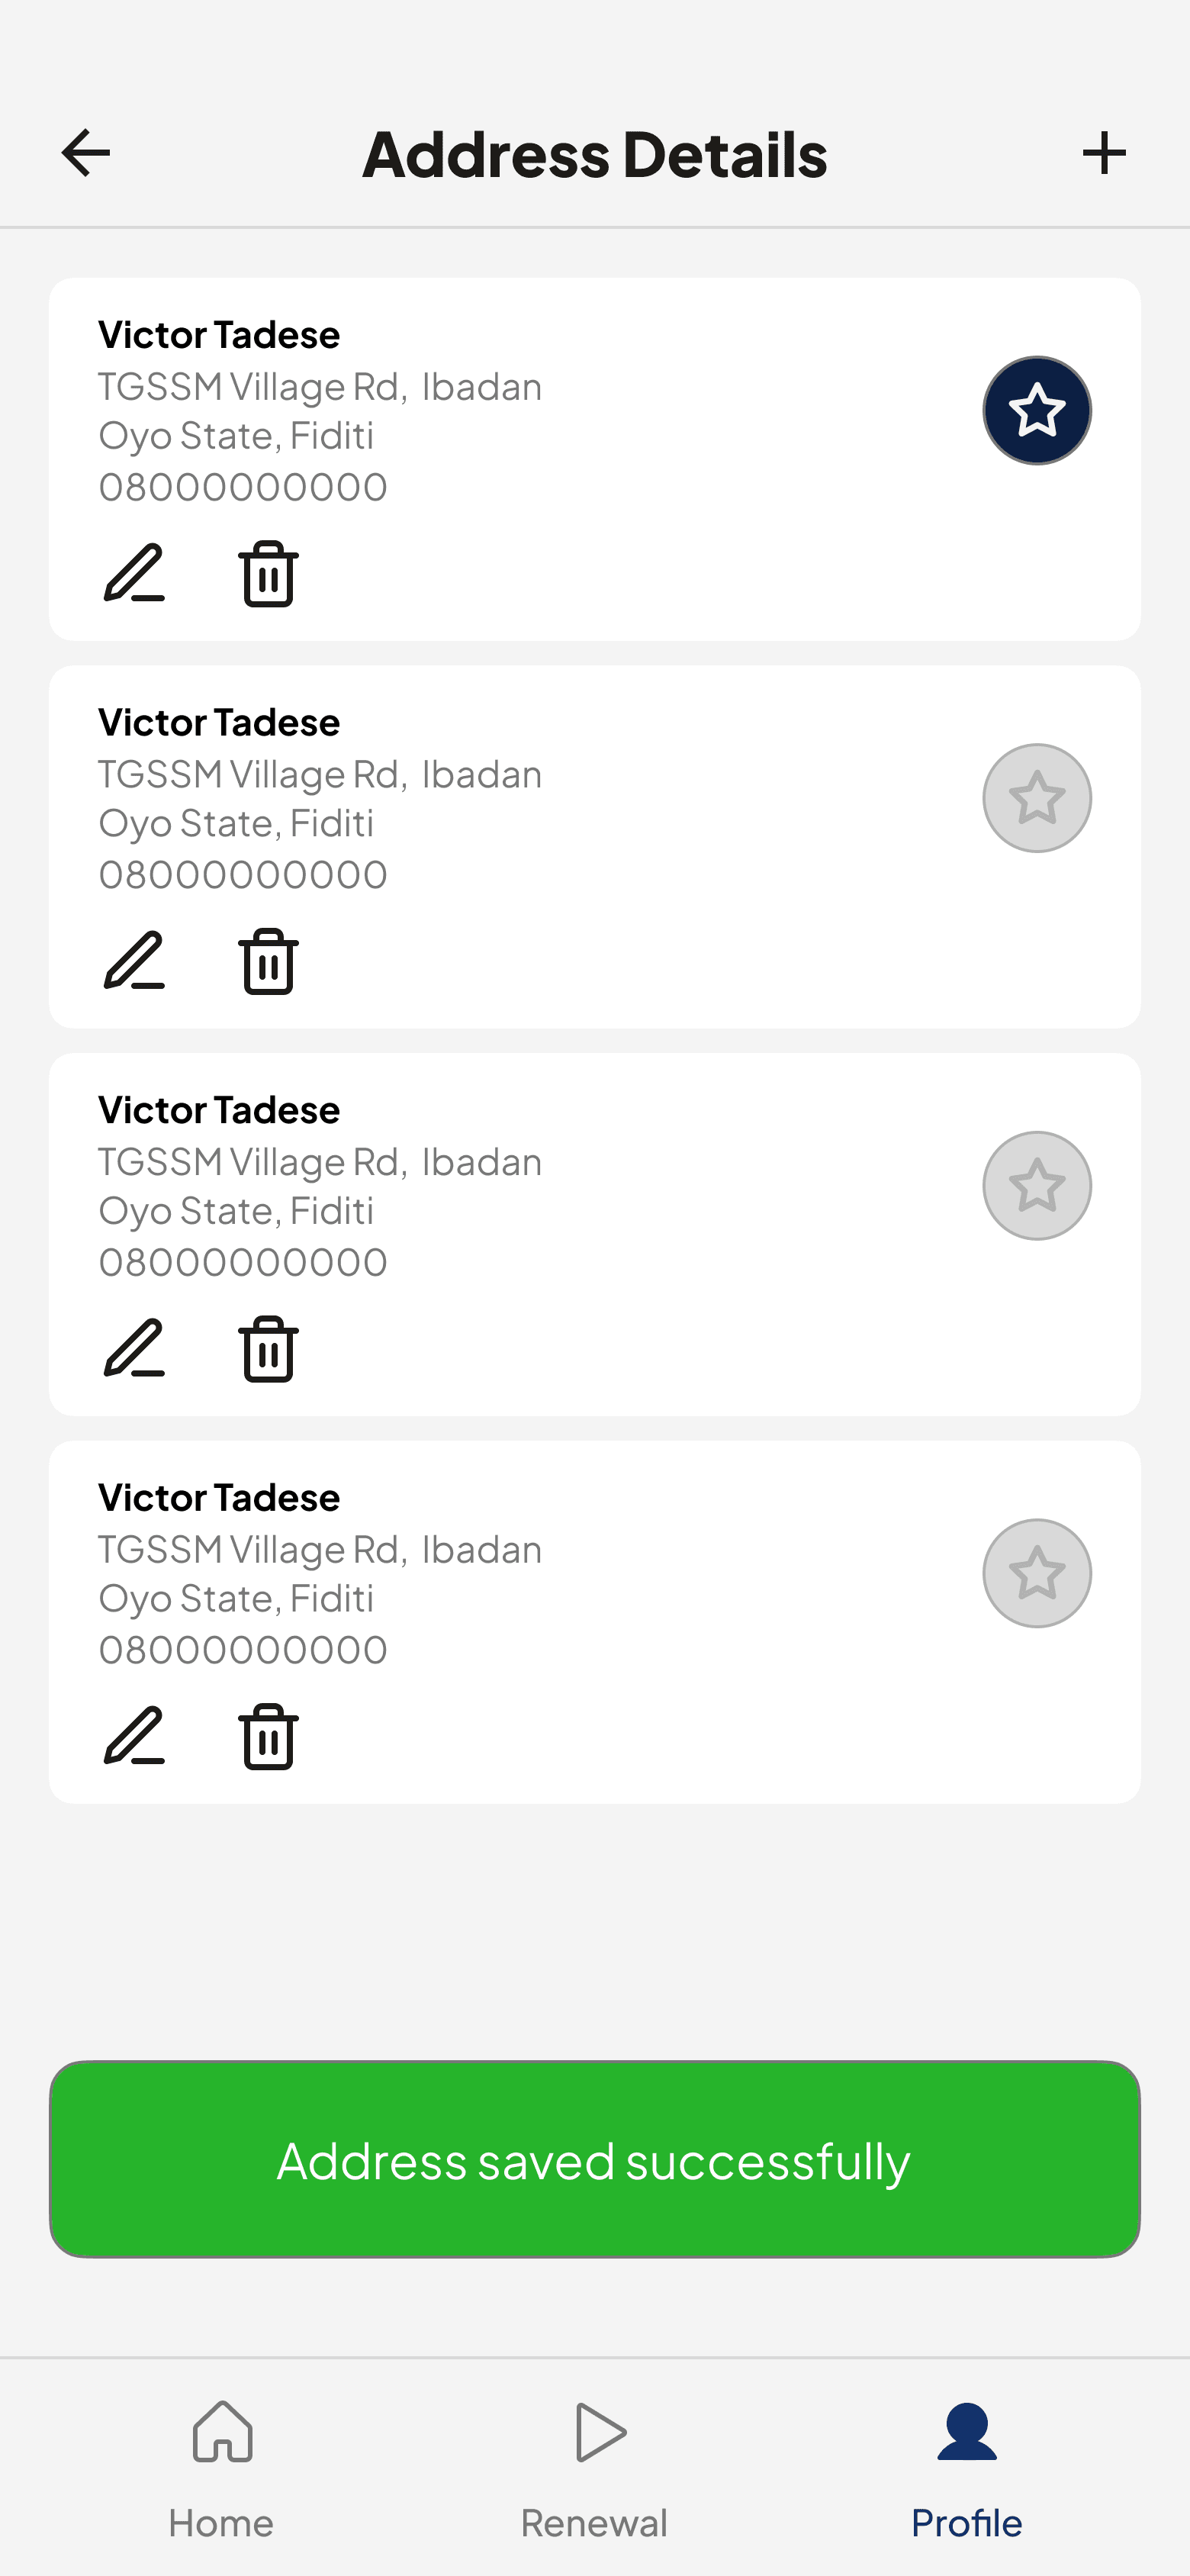
Task: Set second address as default with star
Action: [1037, 798]
